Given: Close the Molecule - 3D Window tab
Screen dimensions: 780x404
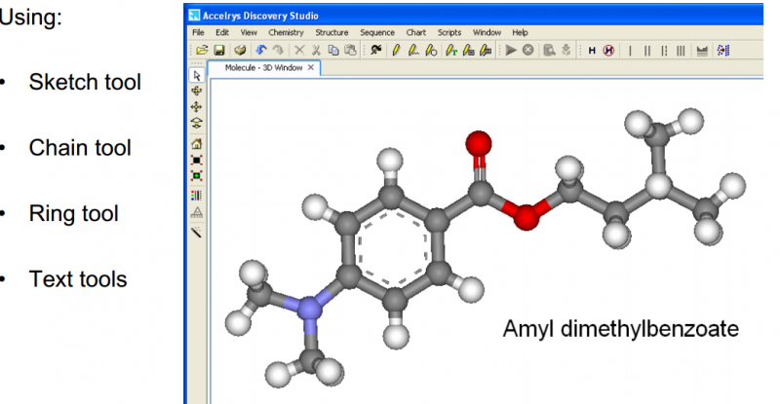Looking at the screenshot, I should [x=312, y=67].
